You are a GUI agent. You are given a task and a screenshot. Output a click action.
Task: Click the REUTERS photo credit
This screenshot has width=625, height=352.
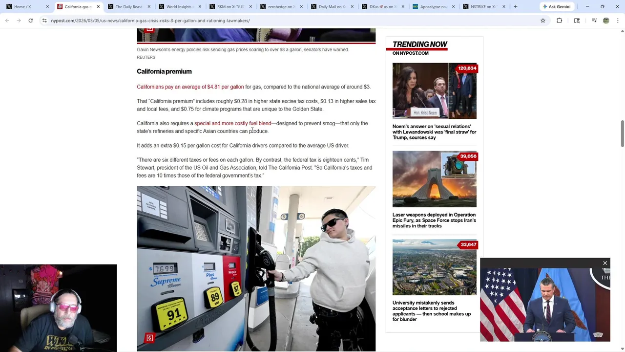146,57
